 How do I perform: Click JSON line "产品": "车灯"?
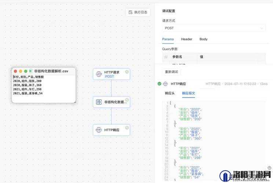(x=189, y=154)
